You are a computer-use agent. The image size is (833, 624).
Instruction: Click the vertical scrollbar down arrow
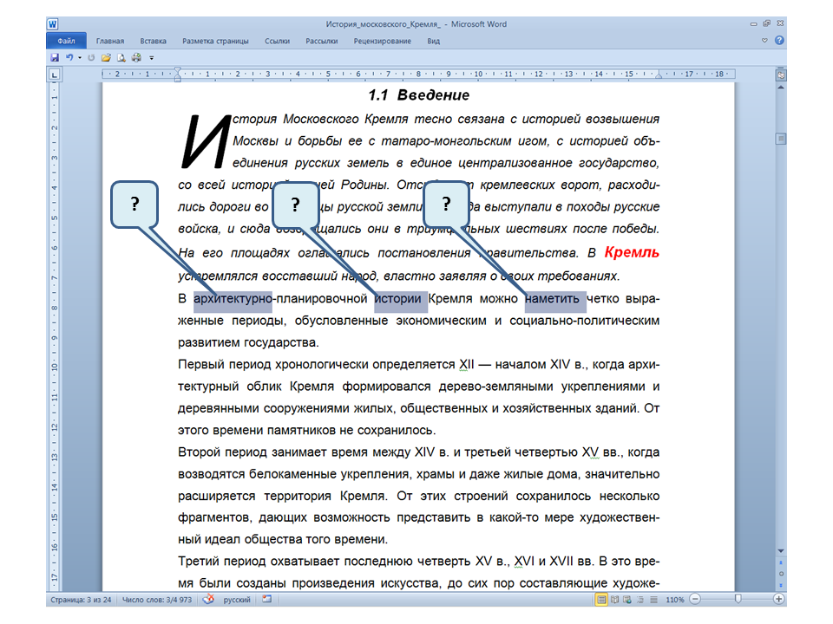click(781, 551)
